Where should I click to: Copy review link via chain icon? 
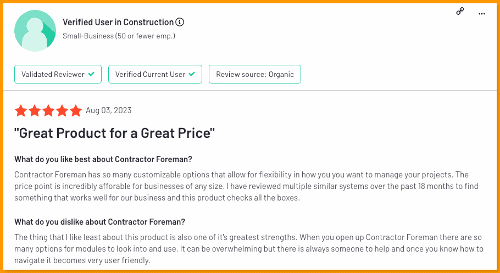click(460, 12)
